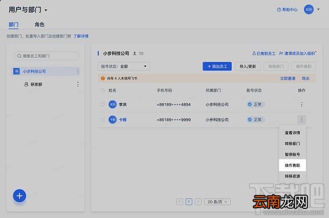This screenshot has width=329, height=218.
Task: Click the 所属部门 column header
Action: click(213, 90)
